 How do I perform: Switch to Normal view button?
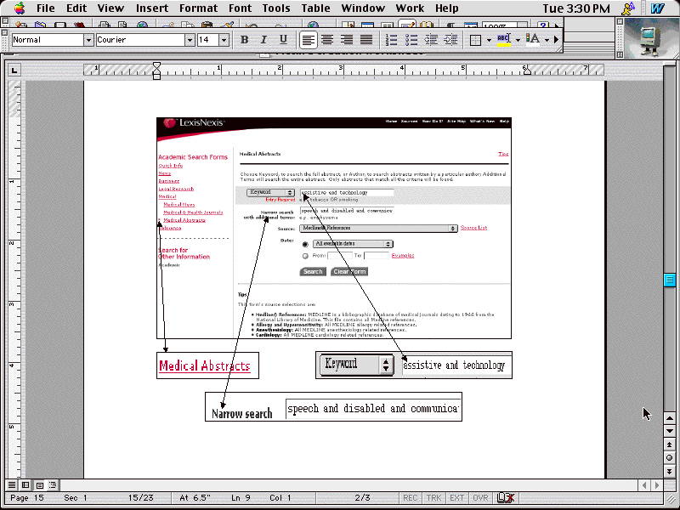[12, 484]
